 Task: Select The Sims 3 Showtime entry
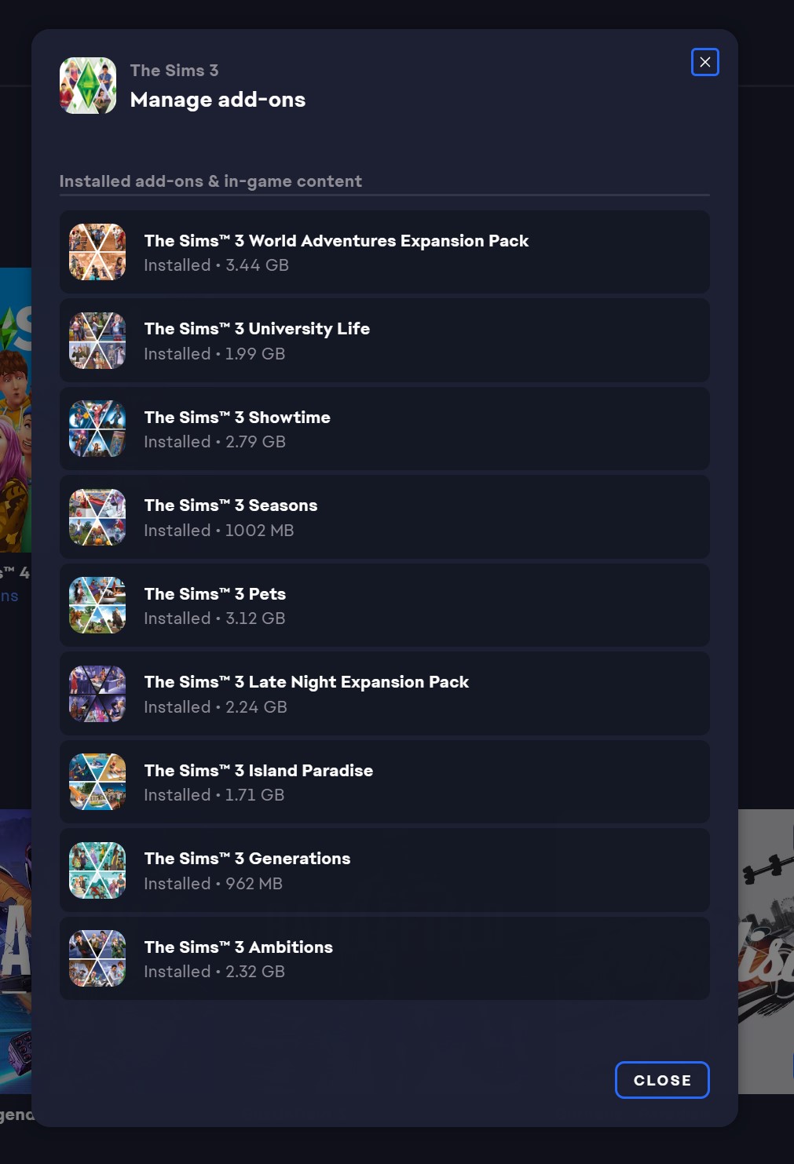click(385, 429)
